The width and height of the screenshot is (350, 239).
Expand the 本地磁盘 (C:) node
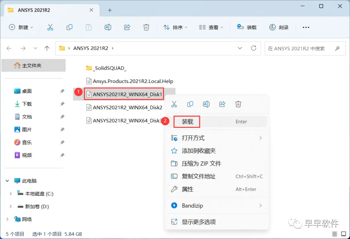(10, 194)
